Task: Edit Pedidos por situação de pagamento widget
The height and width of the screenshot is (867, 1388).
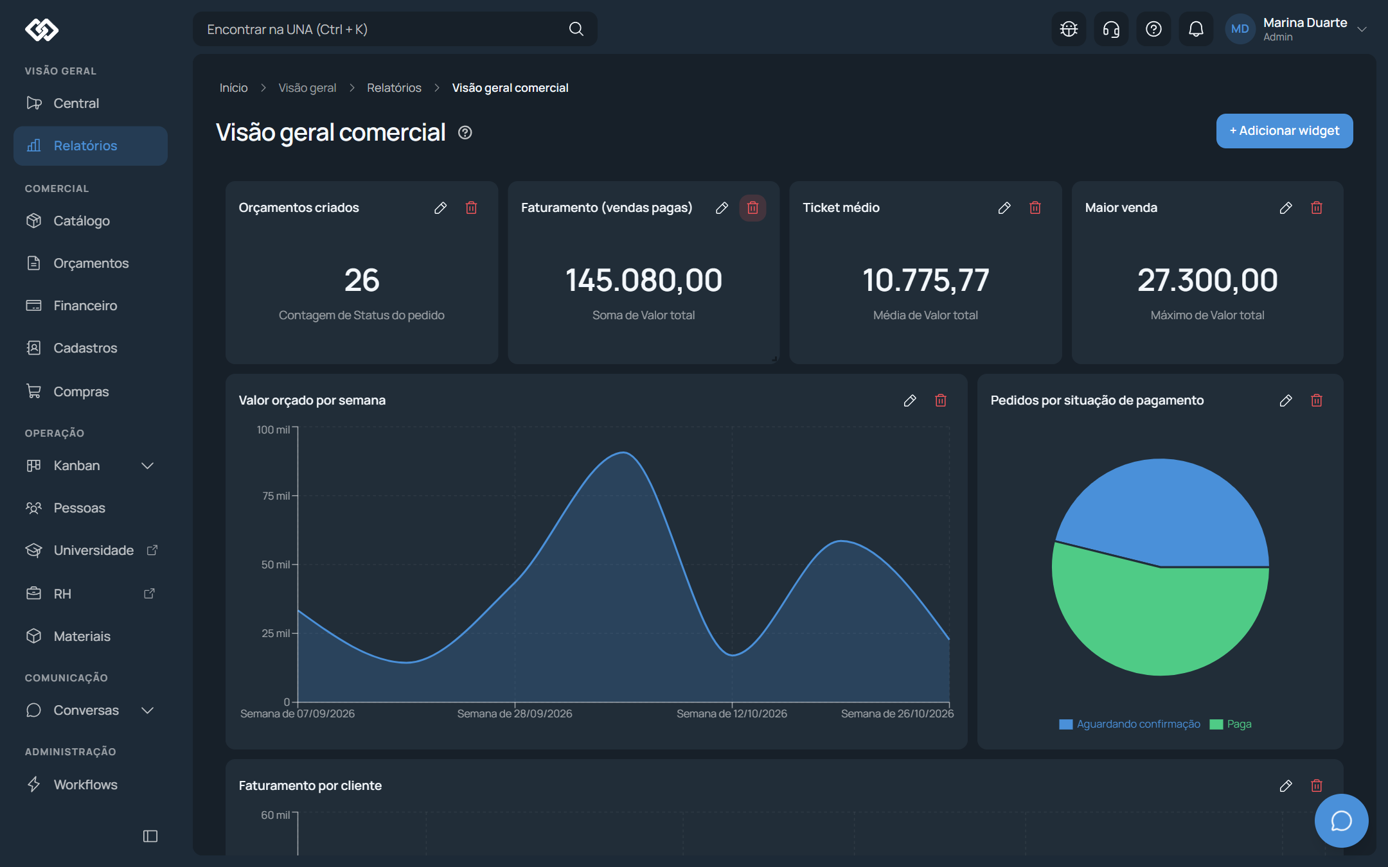Action: [1286, 401]
